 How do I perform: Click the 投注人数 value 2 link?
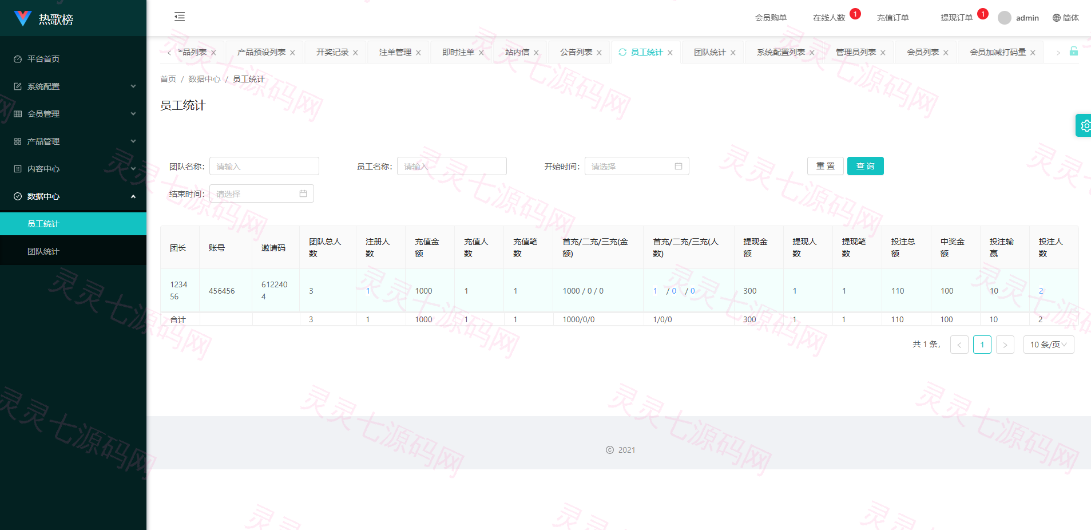pos(1041,291)
